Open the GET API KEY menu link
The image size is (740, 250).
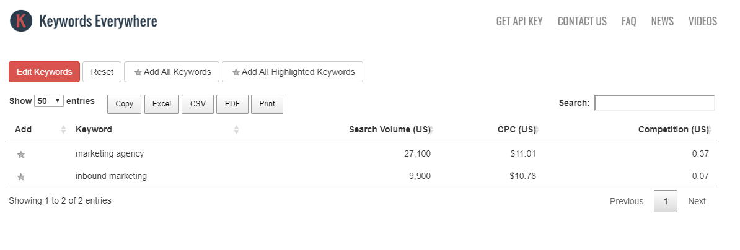[519, 22]
